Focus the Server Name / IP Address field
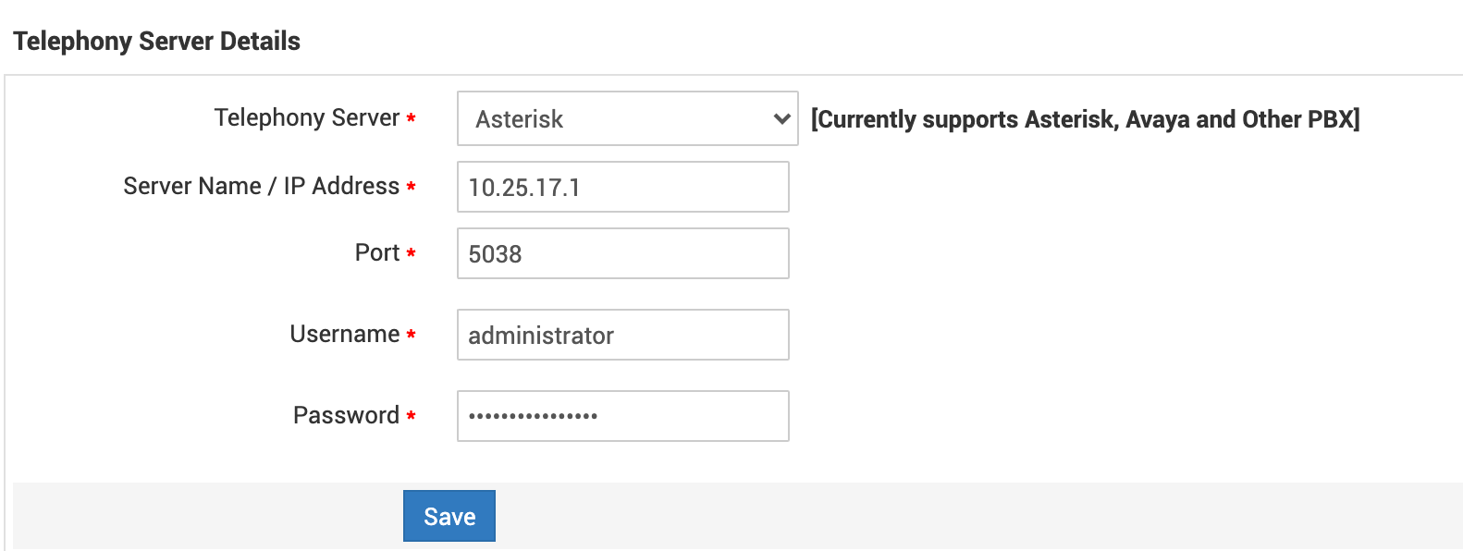 point(622,187)
